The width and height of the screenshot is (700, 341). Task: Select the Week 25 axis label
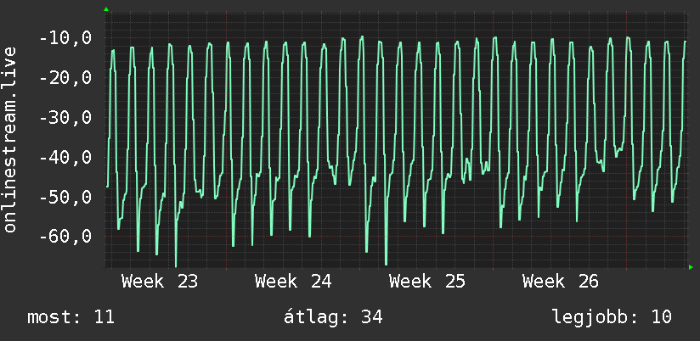point(427,282)
